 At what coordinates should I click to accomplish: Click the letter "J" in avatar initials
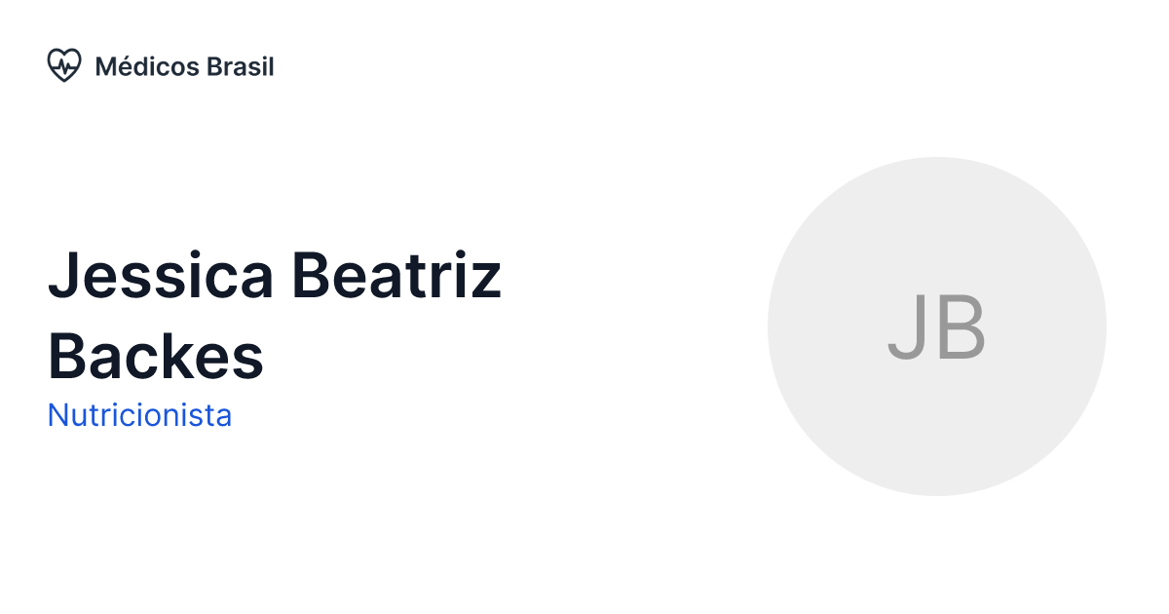pos(907,329)
